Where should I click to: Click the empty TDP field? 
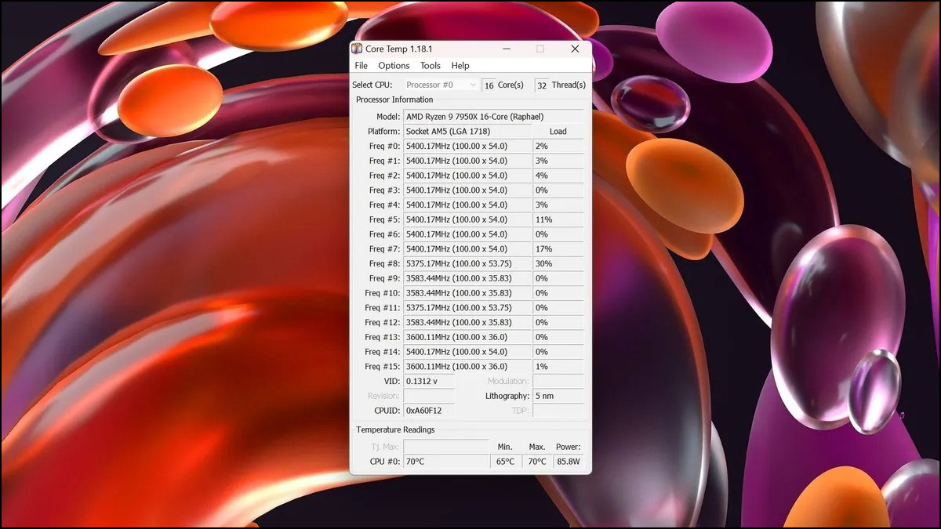point(558,411)
